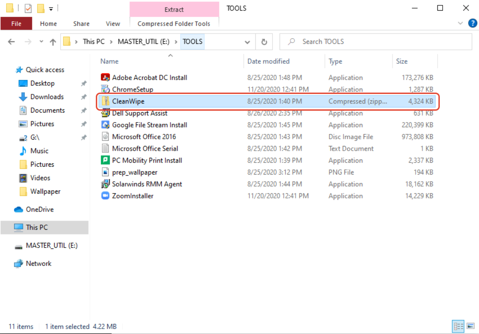Click the Dell Support Assist file icon

coord(105,113)
